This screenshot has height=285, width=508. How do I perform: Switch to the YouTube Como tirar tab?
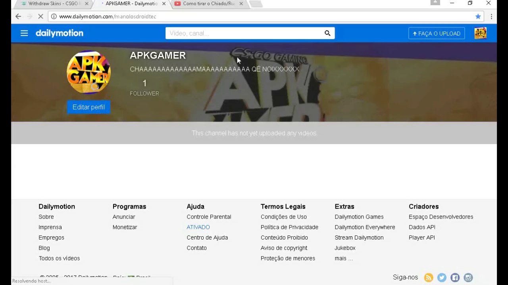(x=209, y=4)
